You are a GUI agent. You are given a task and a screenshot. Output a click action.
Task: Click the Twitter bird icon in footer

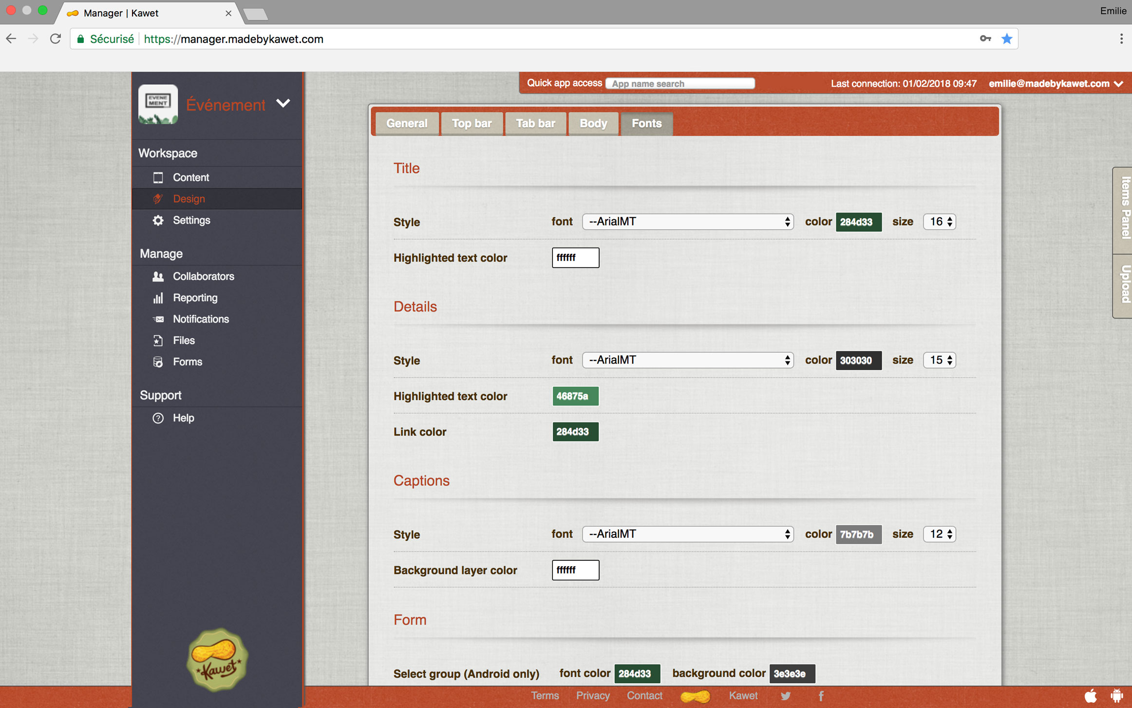pos(785,696)
